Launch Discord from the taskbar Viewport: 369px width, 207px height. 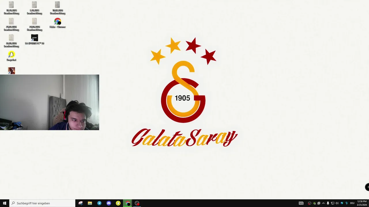point(109,203)
